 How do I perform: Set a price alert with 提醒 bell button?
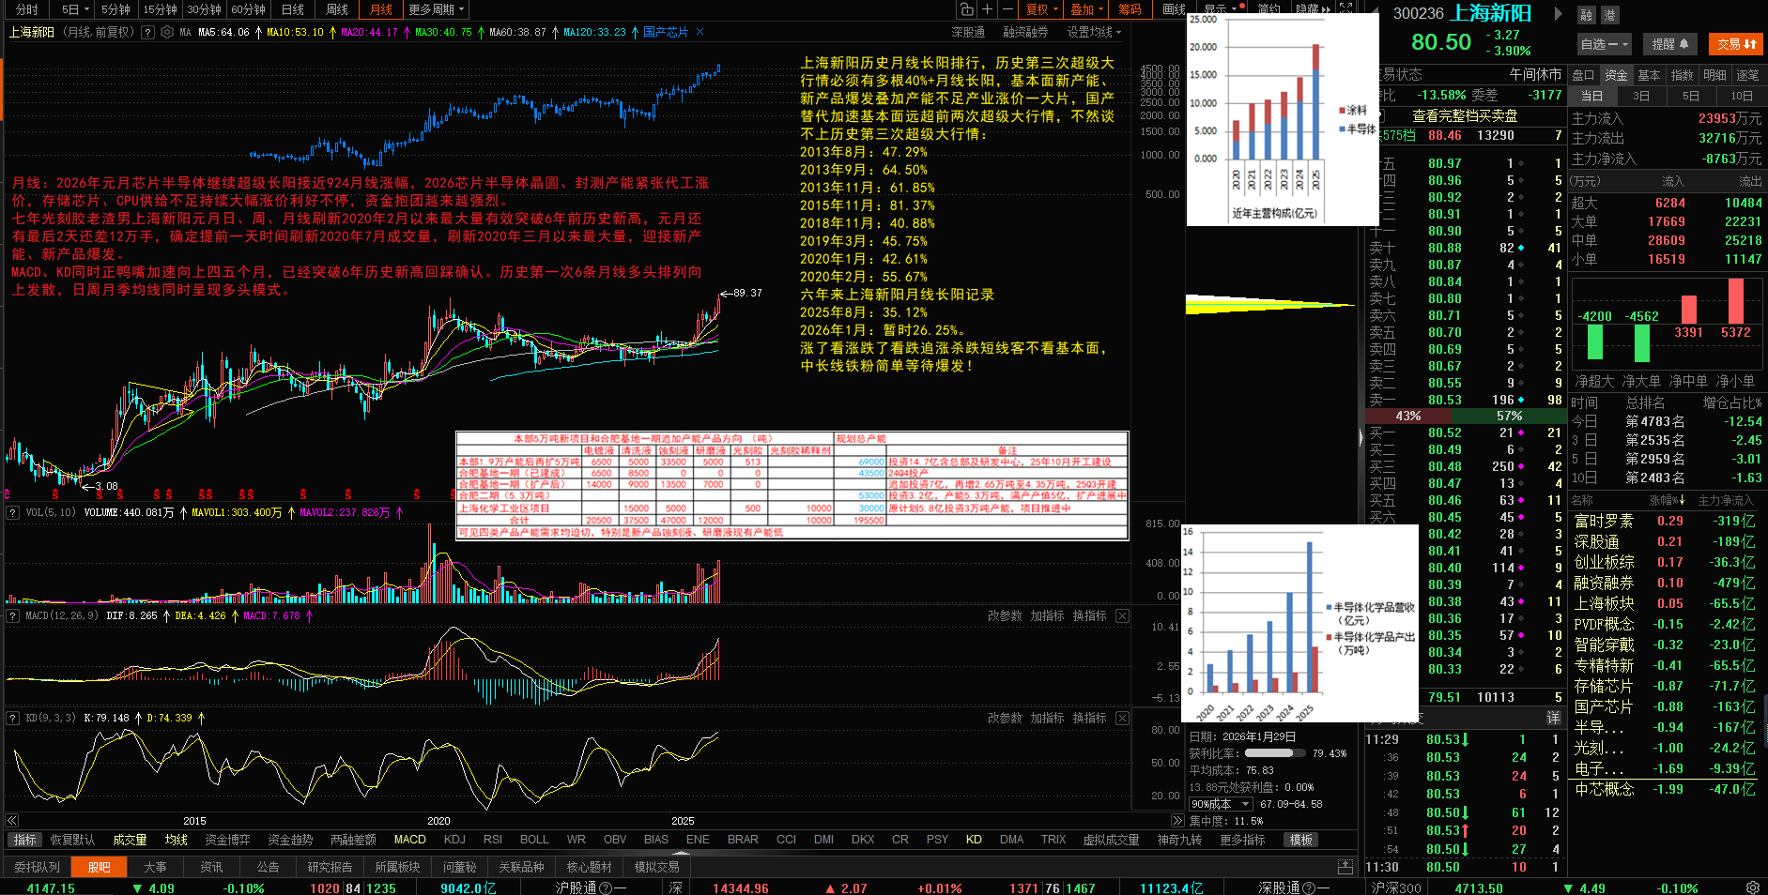pos(1670,44)
